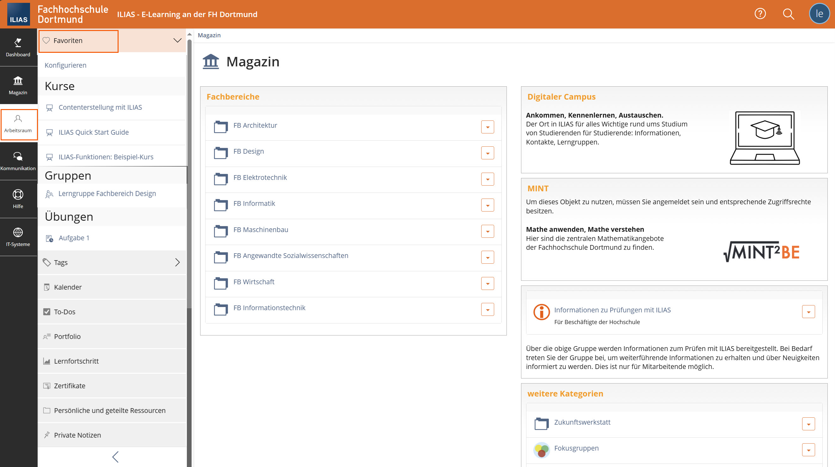Click the help question mark icon
Image resolution: width=835 pixels, height=467 pixels.
click(x=760, y=14)
